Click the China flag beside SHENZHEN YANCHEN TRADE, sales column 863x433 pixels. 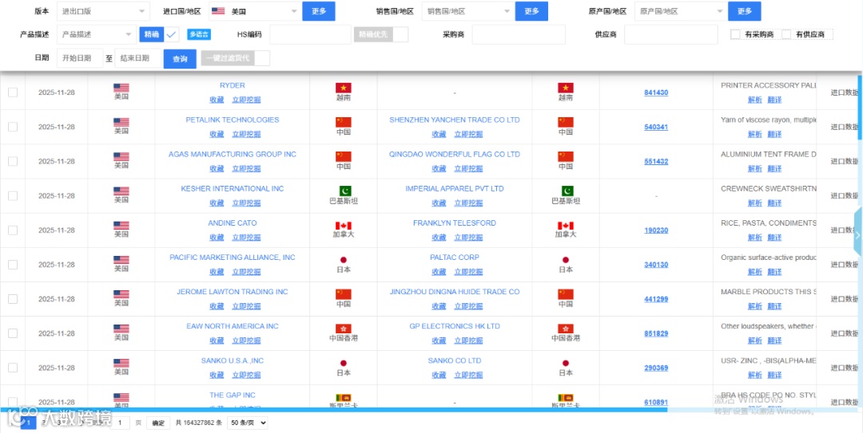(x=344, y=123)
